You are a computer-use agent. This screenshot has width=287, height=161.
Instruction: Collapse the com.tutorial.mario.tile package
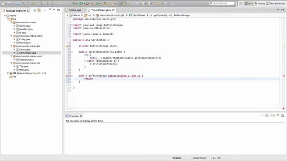(11, 63)
